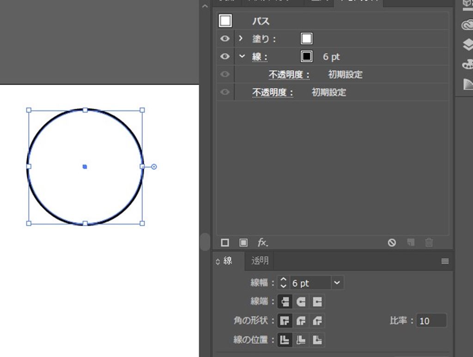
Task: Switch to the 透明 tab
Action: (x=260, y=261)
